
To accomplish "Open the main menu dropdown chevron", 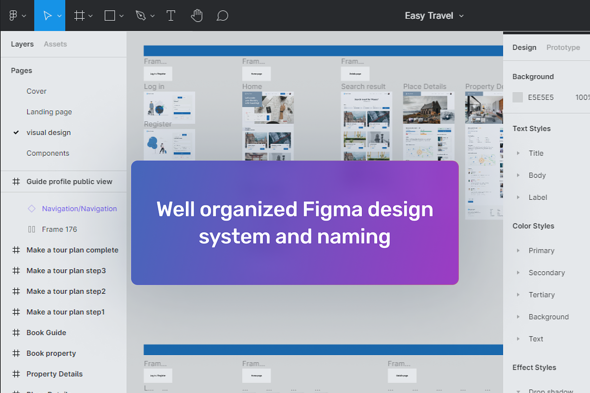I will [24, 16].
